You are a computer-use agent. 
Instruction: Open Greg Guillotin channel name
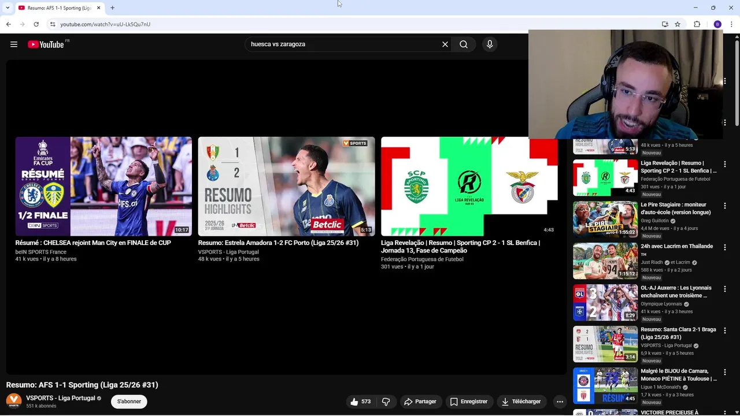point(654,221)
